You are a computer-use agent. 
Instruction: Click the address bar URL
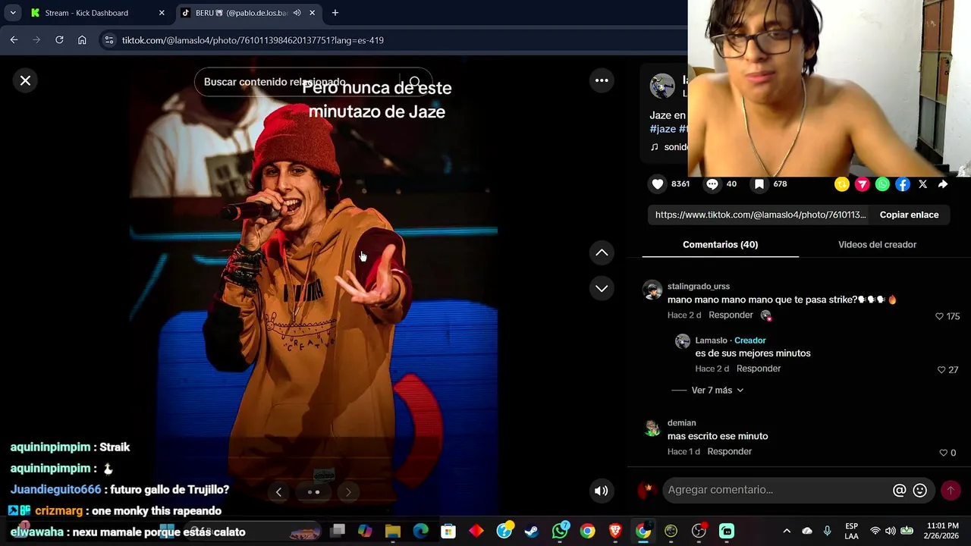pyautogui.click(x=253, y=40)
